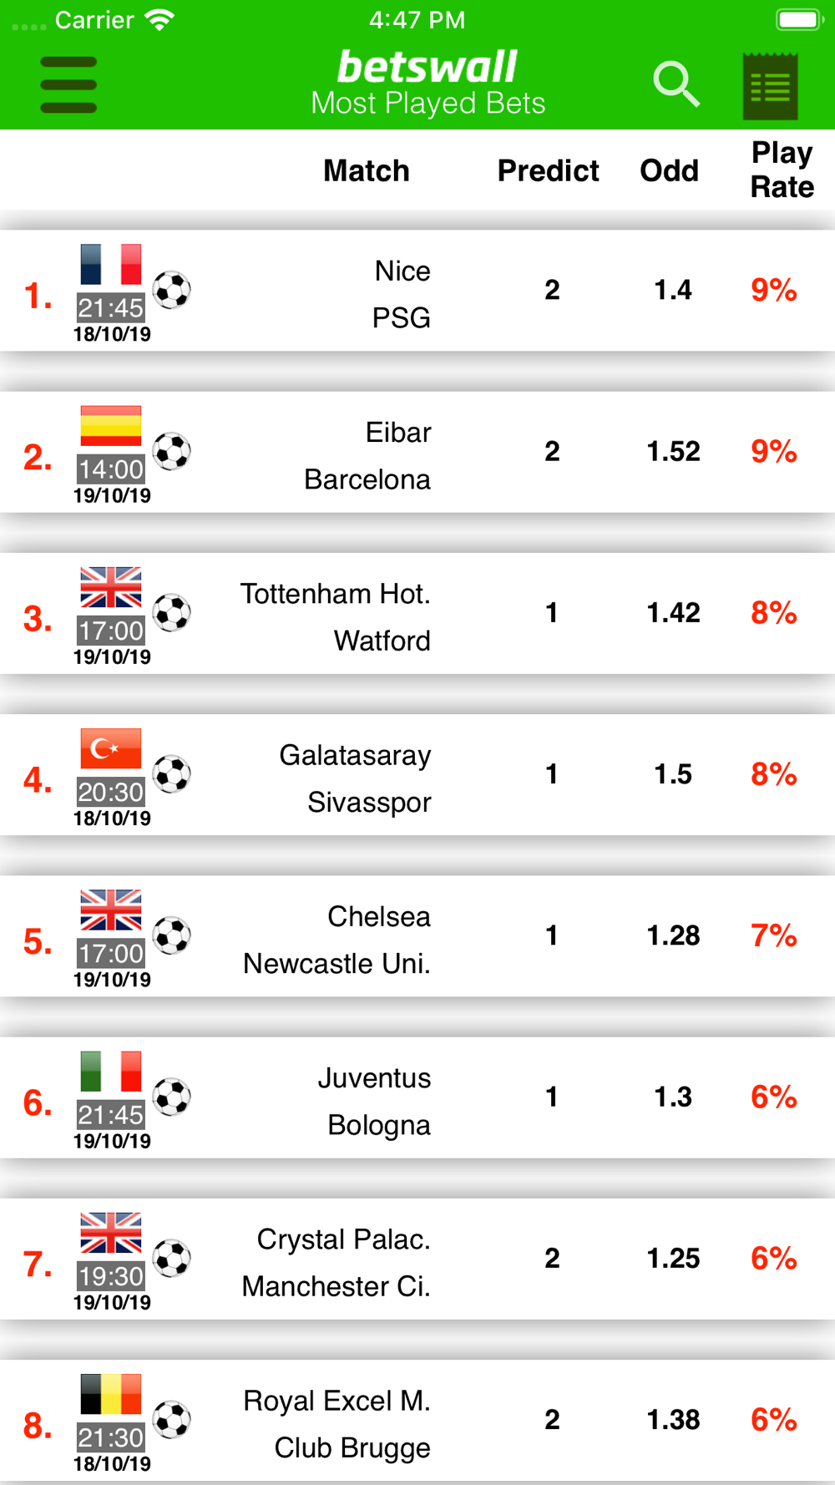
Task: Tap the betswall logo title
Action: point(428,68)
